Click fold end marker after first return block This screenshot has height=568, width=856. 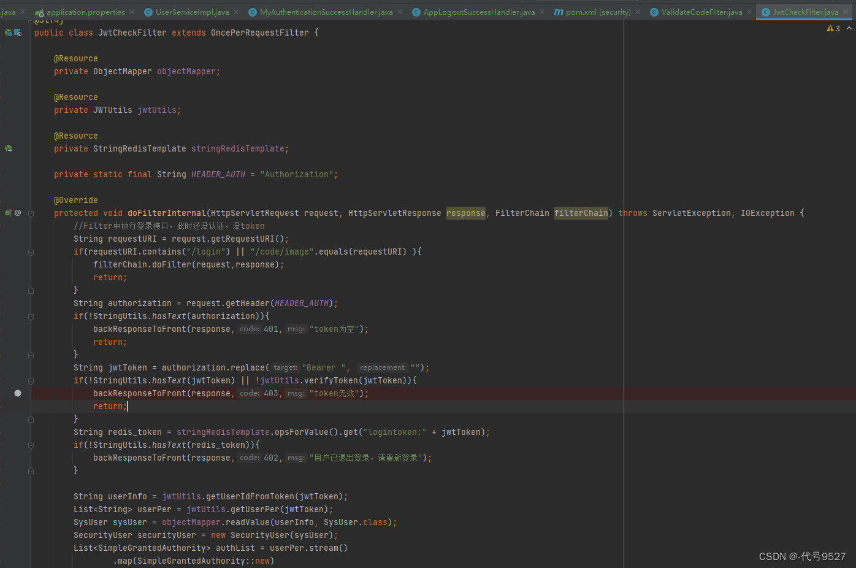click(x=31, y=291)
